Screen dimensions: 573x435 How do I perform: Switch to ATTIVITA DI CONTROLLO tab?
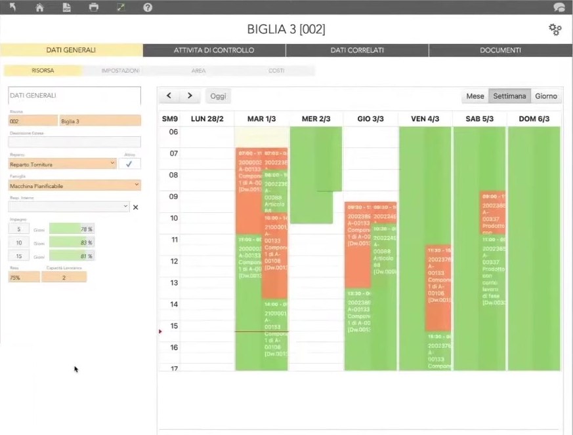coord(214,50)
